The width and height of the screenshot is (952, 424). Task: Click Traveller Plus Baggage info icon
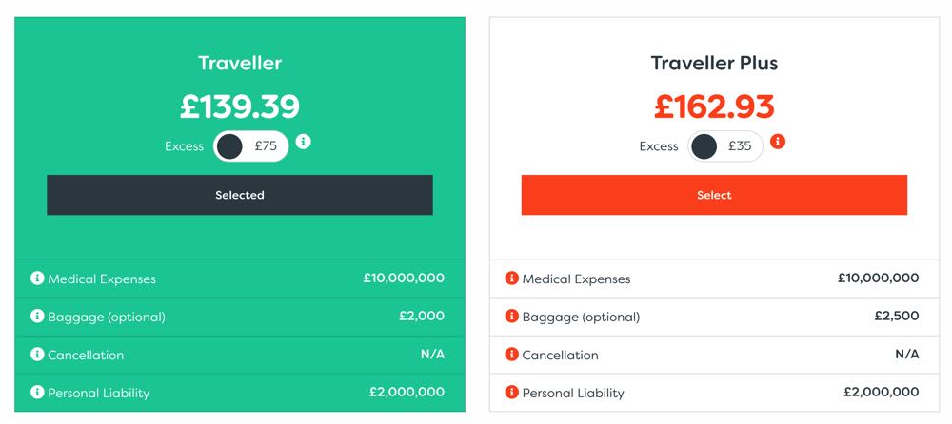[512, 316]
